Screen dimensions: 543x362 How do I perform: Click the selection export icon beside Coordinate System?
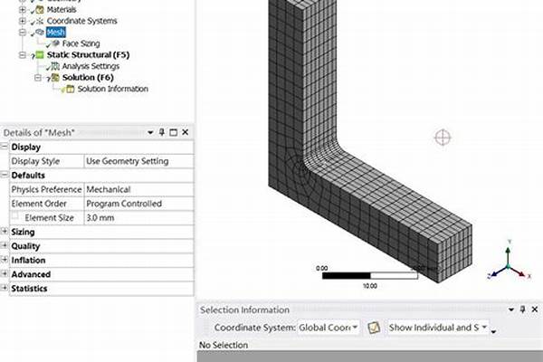click(373, 327)
